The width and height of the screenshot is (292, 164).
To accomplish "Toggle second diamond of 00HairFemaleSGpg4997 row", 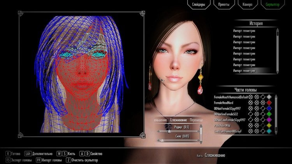I will click(257, 108).
